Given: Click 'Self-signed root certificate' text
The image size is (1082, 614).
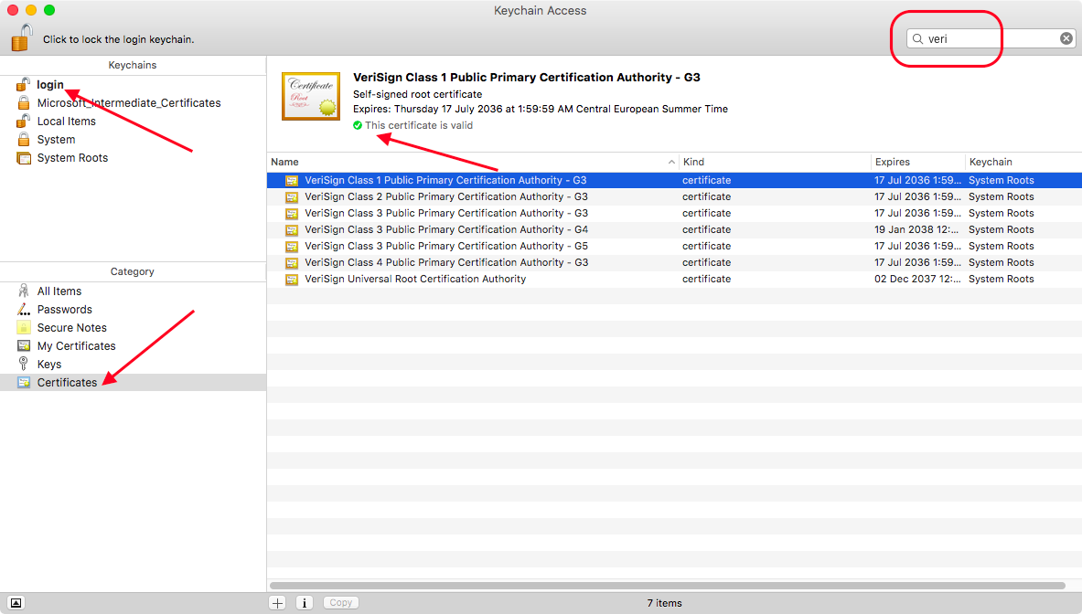Looking at the screenshot, I should point(417,94).
